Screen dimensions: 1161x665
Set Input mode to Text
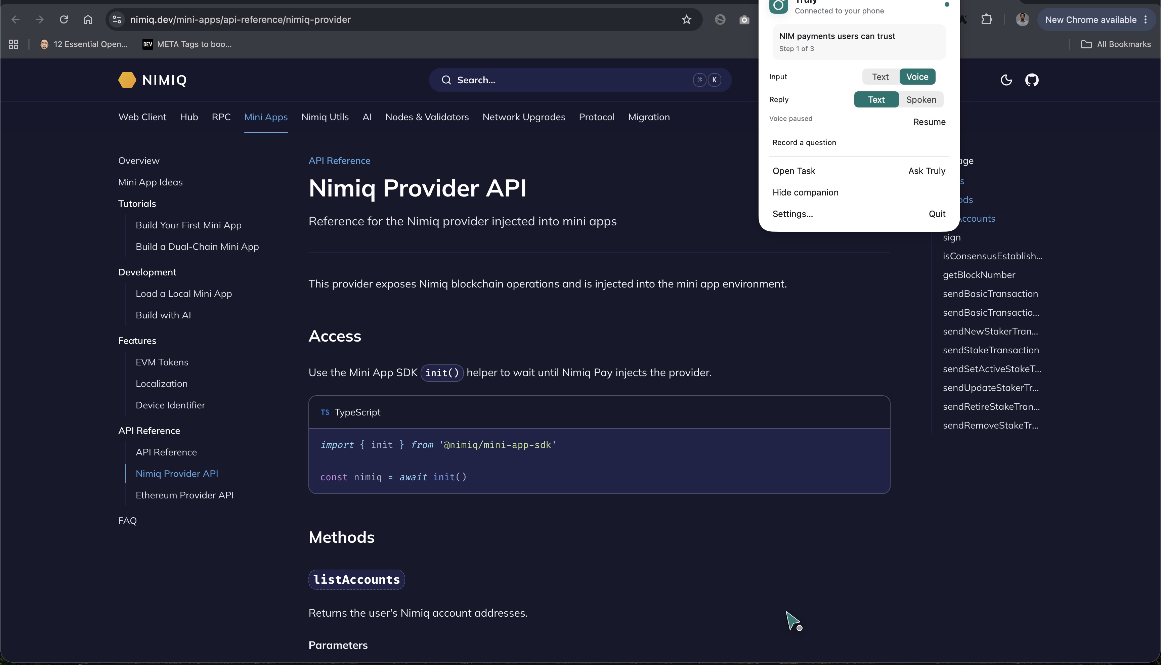(x=880, y=77)
